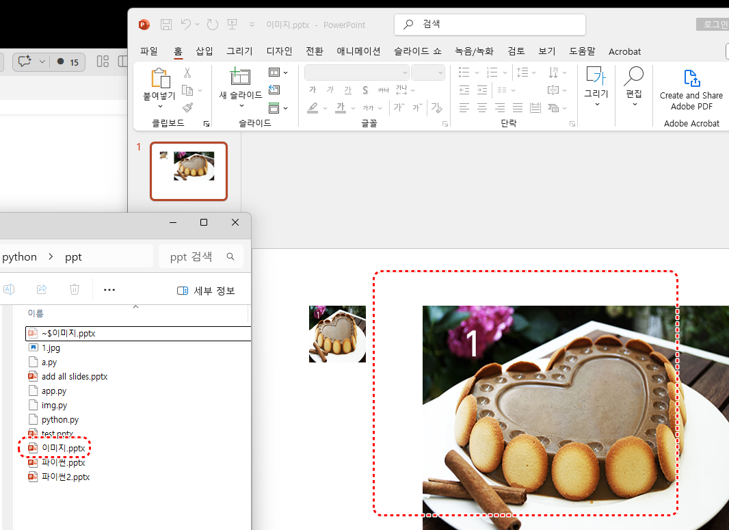Screen dimensions: 729x530
Task: Open the Drawing (그리기) tools group icon
Action: click(x=596, y=77)
